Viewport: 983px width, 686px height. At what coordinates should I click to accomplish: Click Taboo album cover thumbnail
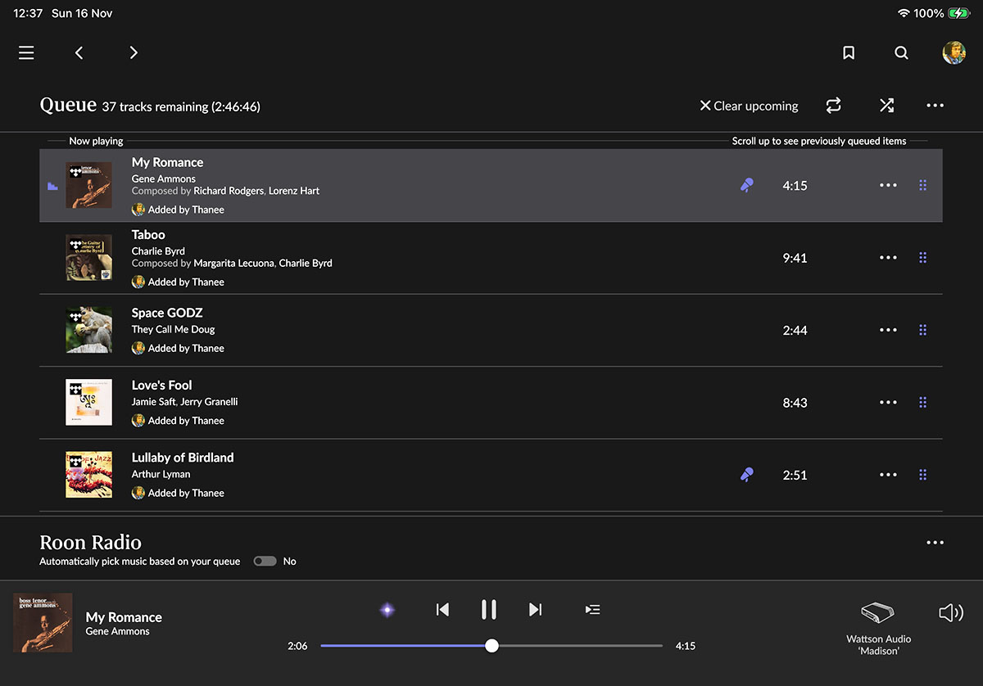tap(88, 258)
